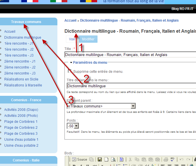The height and width of the screenshot is (166, 196).
Task: Check the 'Supprime cette entrée de menu' checkbox
Action: (x=70, y=71)
